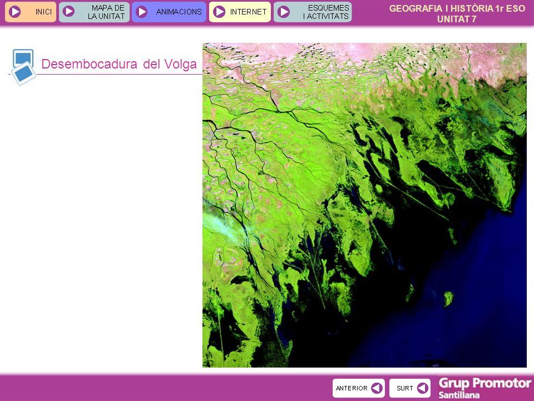Click the back arrow icon beside ANTERIOR
Viewport: 534px width, 401px height.
pos(377,388)
